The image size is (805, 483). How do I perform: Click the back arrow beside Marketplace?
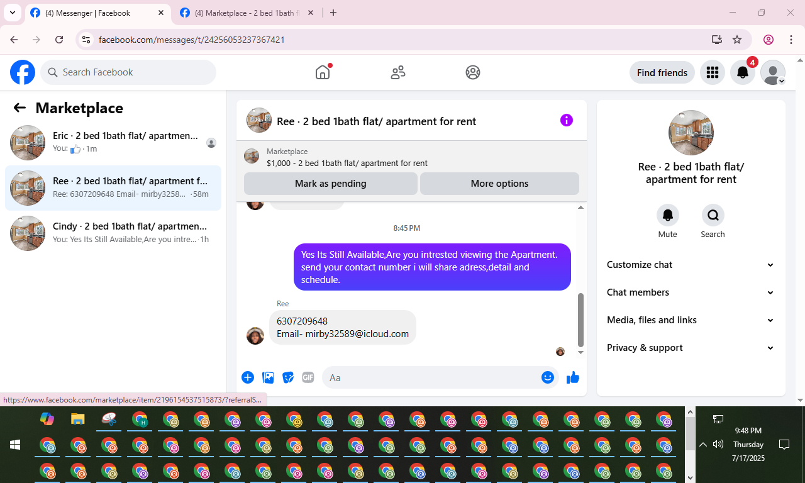(19, 108)
